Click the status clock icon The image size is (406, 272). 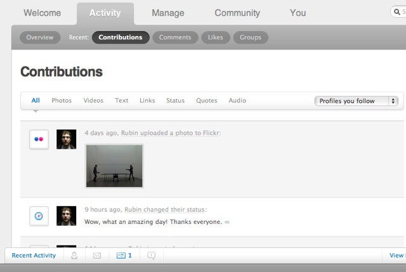39,216
